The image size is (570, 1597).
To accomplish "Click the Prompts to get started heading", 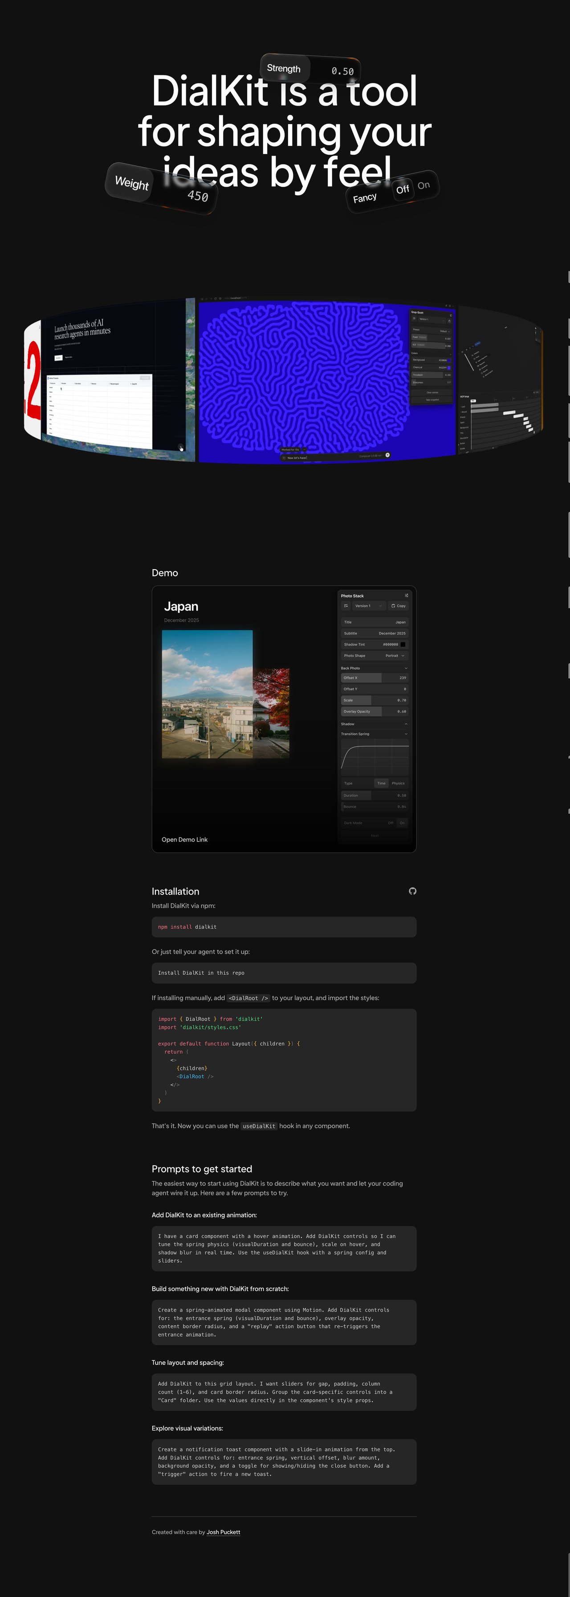I will (202, 1169).
